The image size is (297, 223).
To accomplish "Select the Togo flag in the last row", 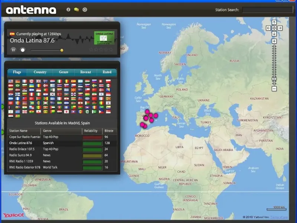I will tap(17, 116).
